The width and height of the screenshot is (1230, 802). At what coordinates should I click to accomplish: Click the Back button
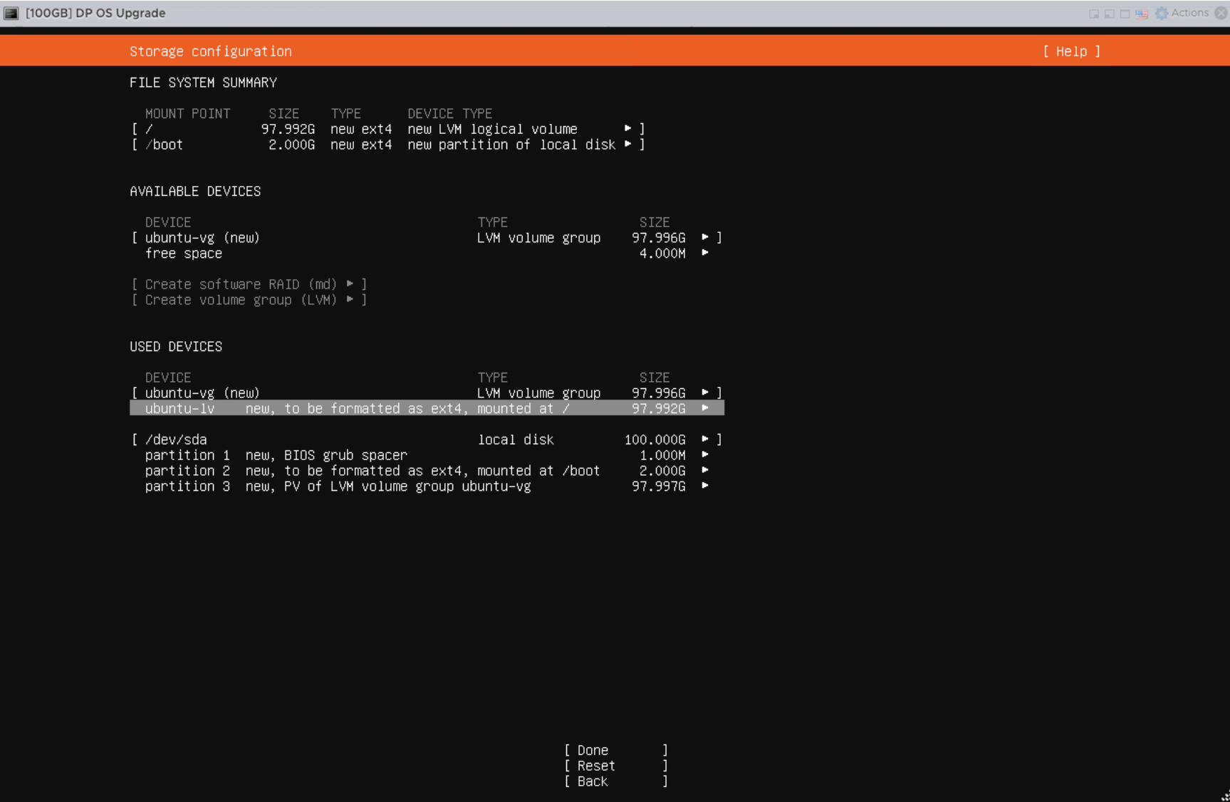click(616, 781)
